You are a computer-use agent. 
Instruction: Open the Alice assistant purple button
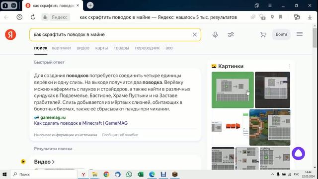[x=298, y=154]
